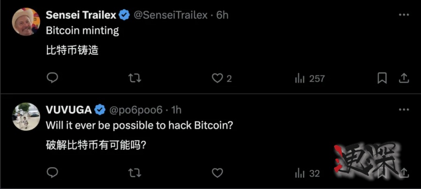Click the Sensei Trailex display name
The width and height of the screenshot is (421, 189).
point(81,15)
